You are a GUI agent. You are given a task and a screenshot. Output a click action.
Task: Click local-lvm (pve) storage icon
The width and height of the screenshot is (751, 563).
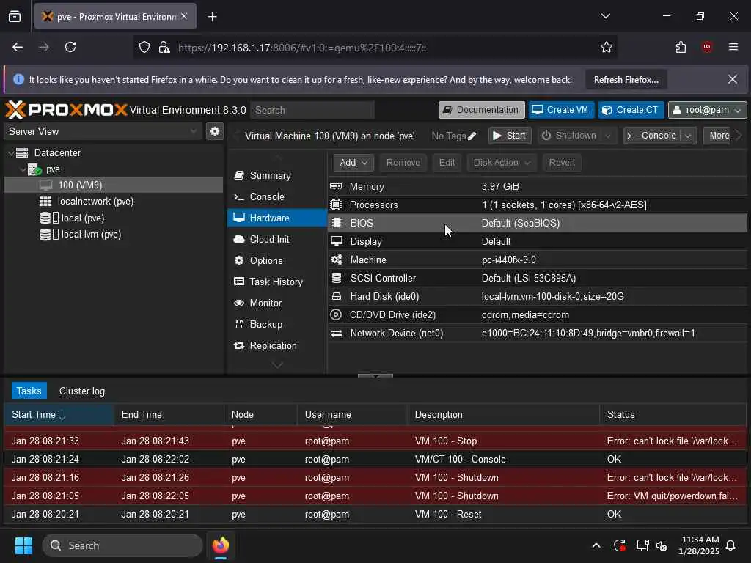pyautogui.click(x=49, y=234)
